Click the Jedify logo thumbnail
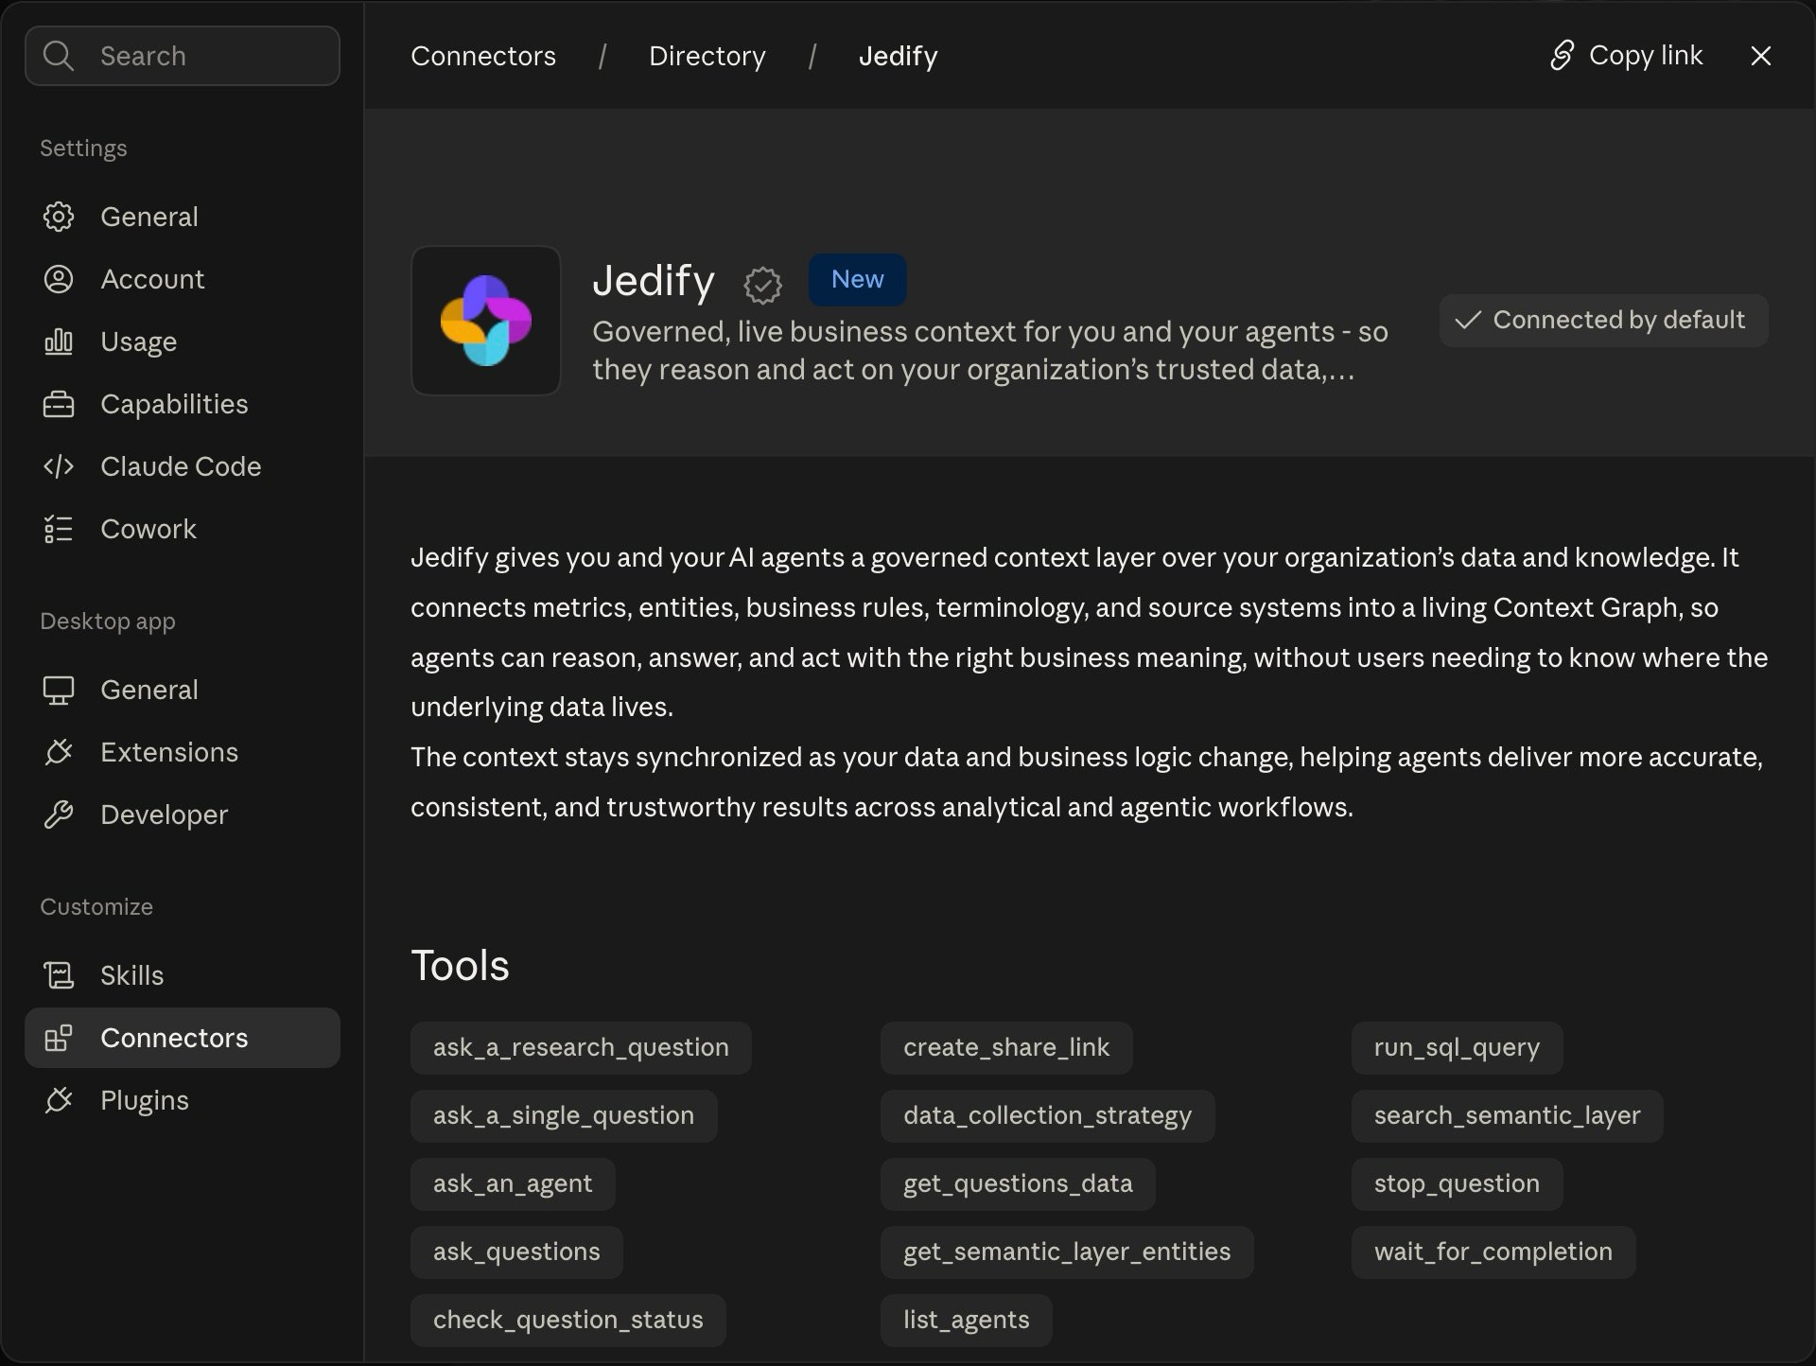Image resolution: width=1816 pixels, height=1366 pixels. click(486, 321)
